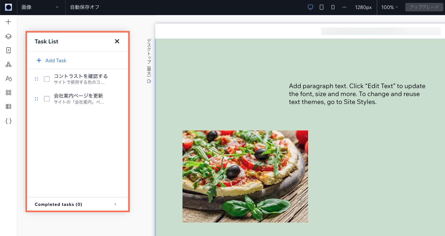
Task: Click Add Task link
Action: click(51, 60)
